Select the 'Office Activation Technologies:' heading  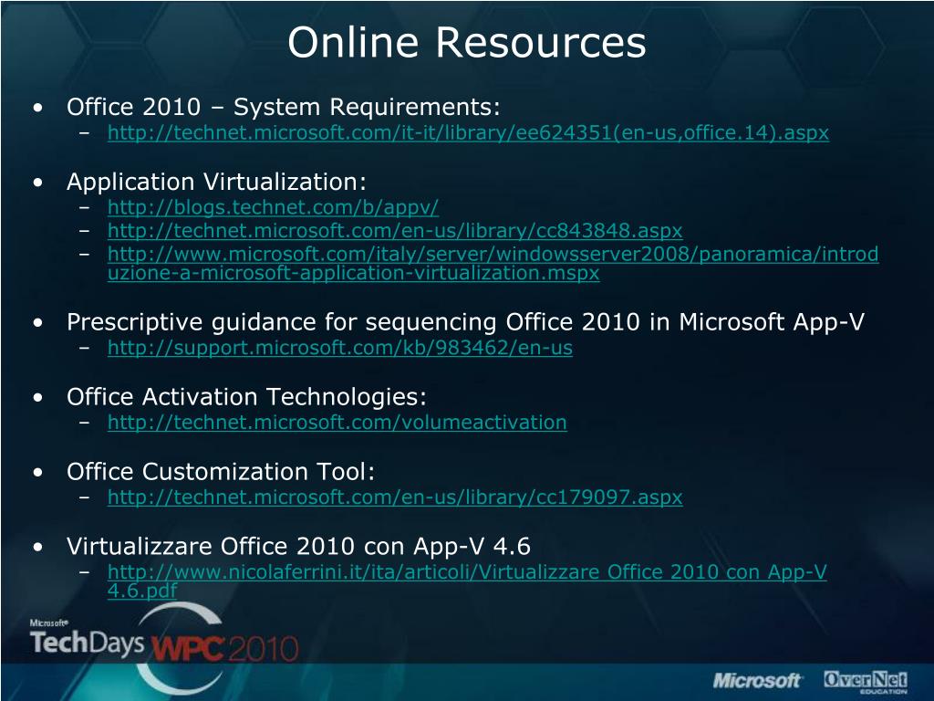246,397
